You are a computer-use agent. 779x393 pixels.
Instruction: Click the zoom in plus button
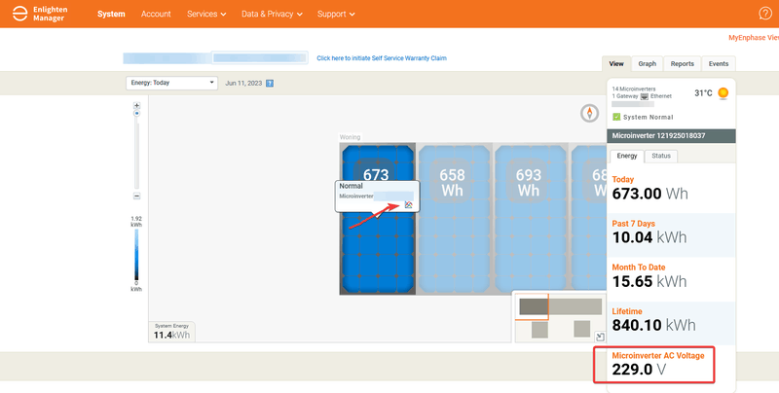coord(136,106)
